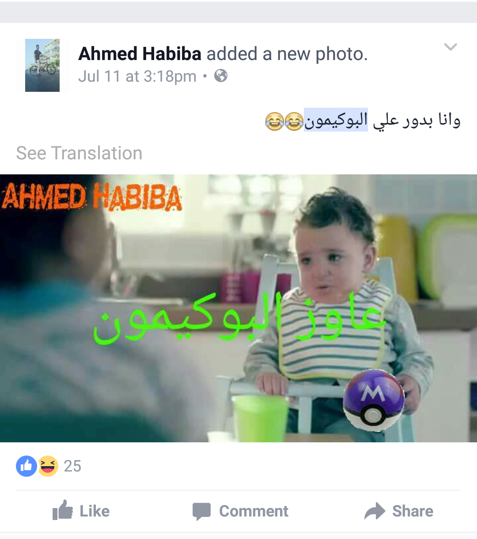The image size is (477, 539).
Task: Click the Ahmed Habiba name link
Action: [x=140, y=54]
